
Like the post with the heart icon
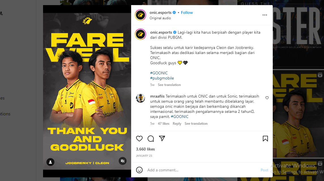pos(139,139)
